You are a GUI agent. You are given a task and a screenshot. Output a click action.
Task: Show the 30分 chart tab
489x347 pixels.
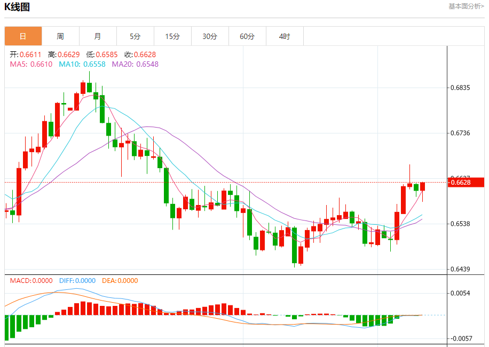pyautogui.click(x=210, y=37)
